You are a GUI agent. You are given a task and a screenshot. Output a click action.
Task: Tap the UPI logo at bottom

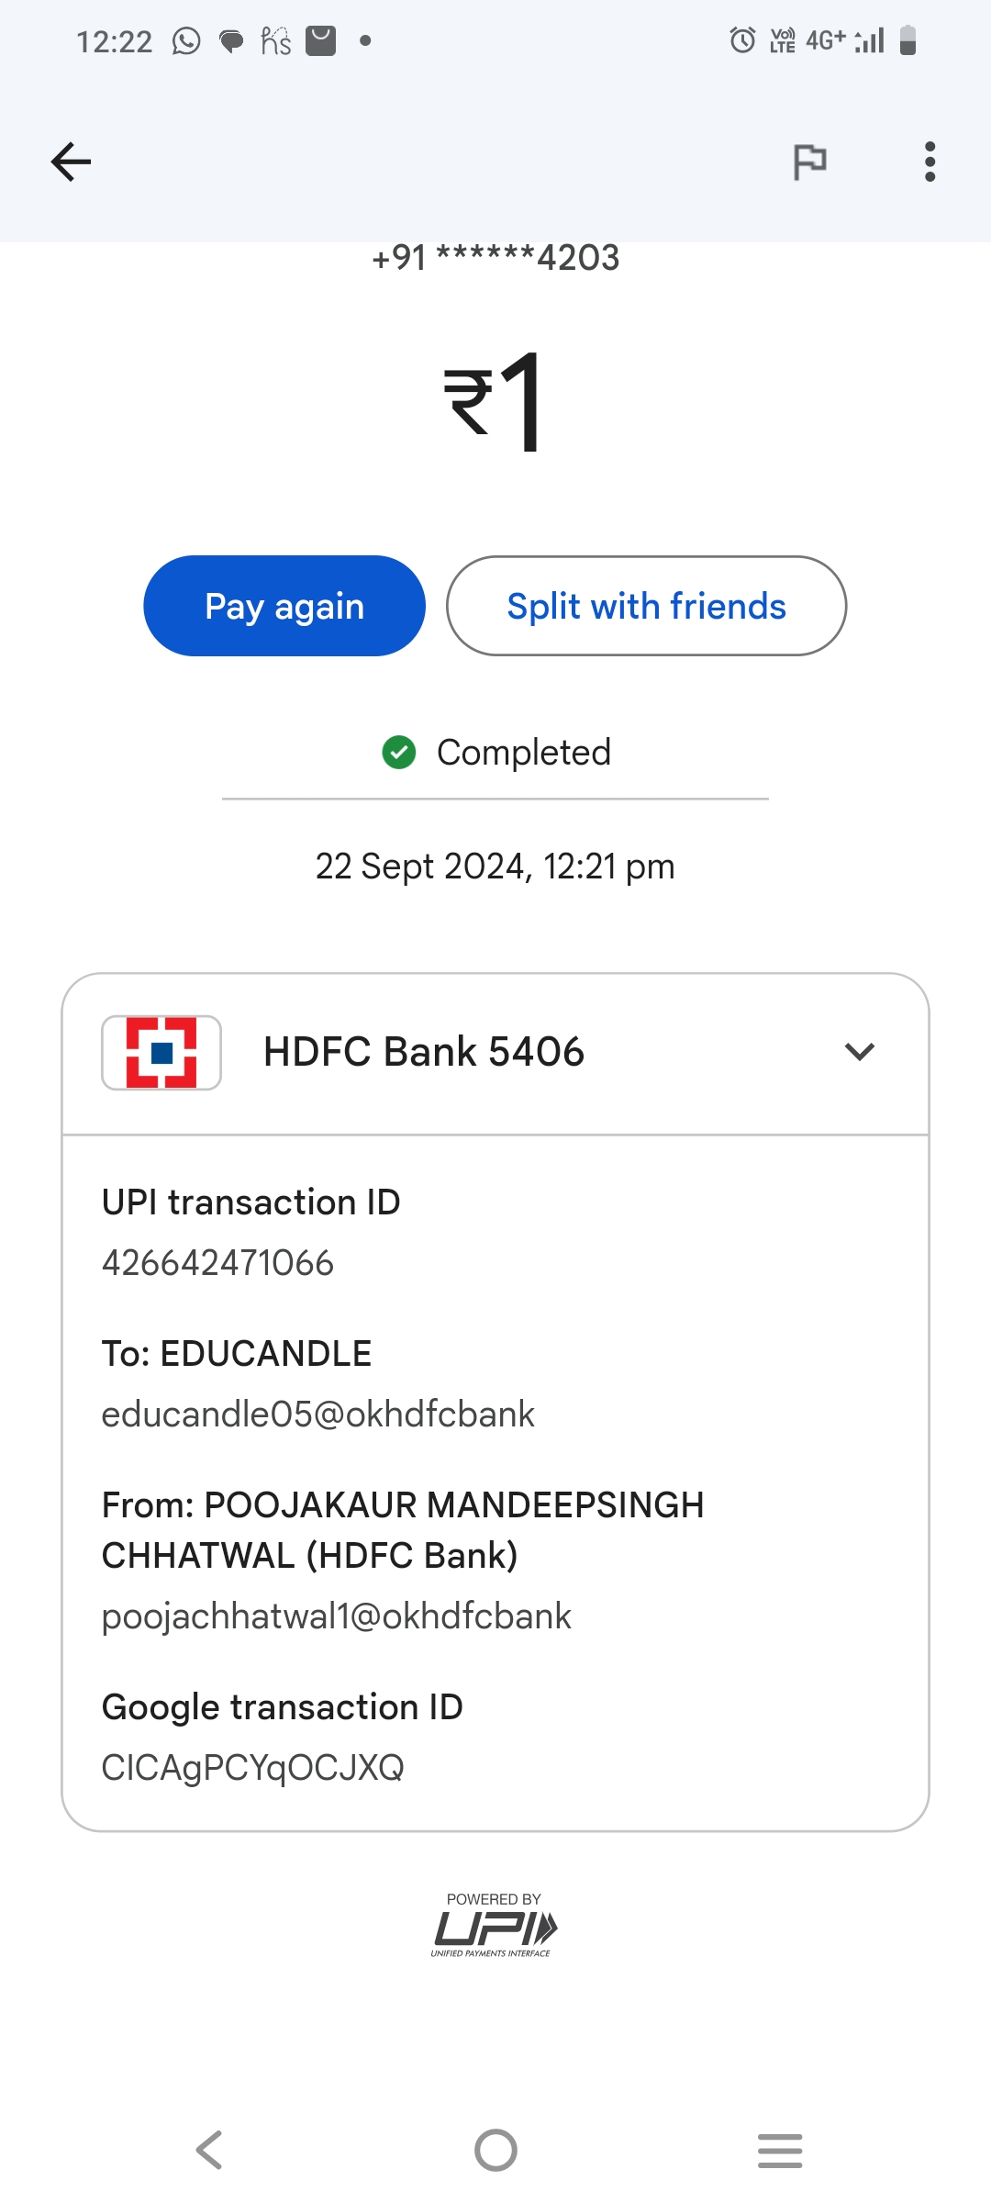tap(495, 1926)
